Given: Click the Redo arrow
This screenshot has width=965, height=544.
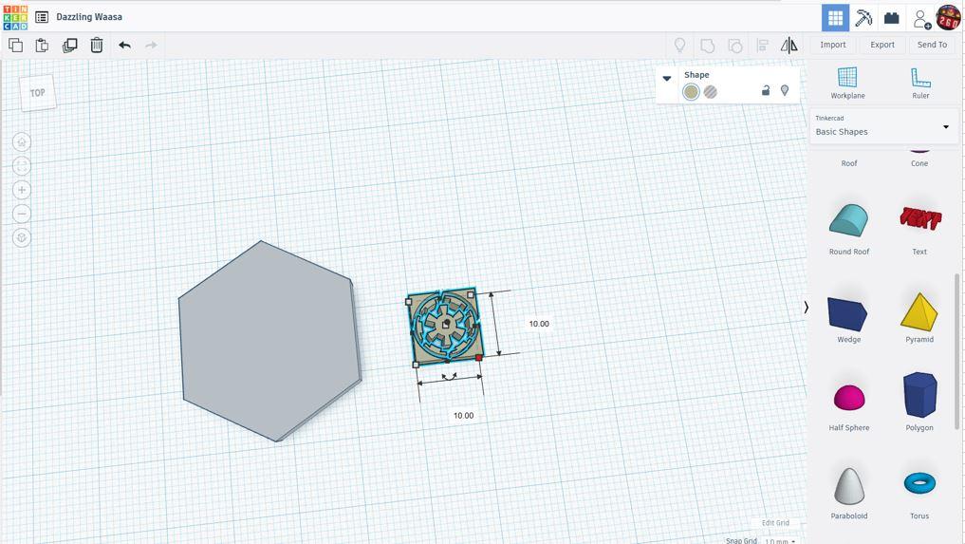Looking at the screenshot, I should 151,45.
